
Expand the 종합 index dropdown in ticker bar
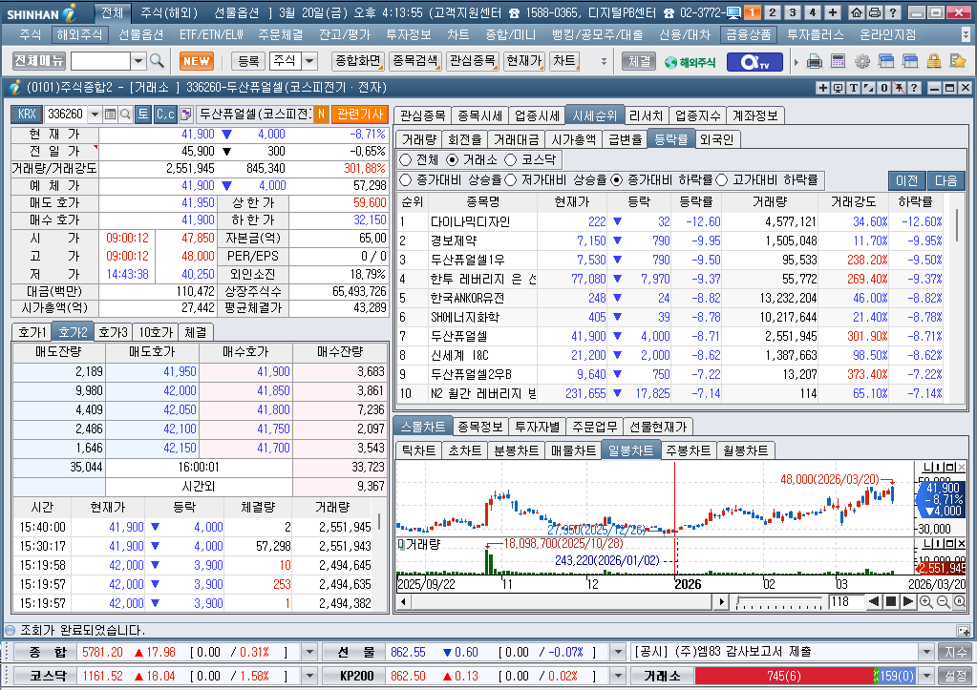[309, 652]
